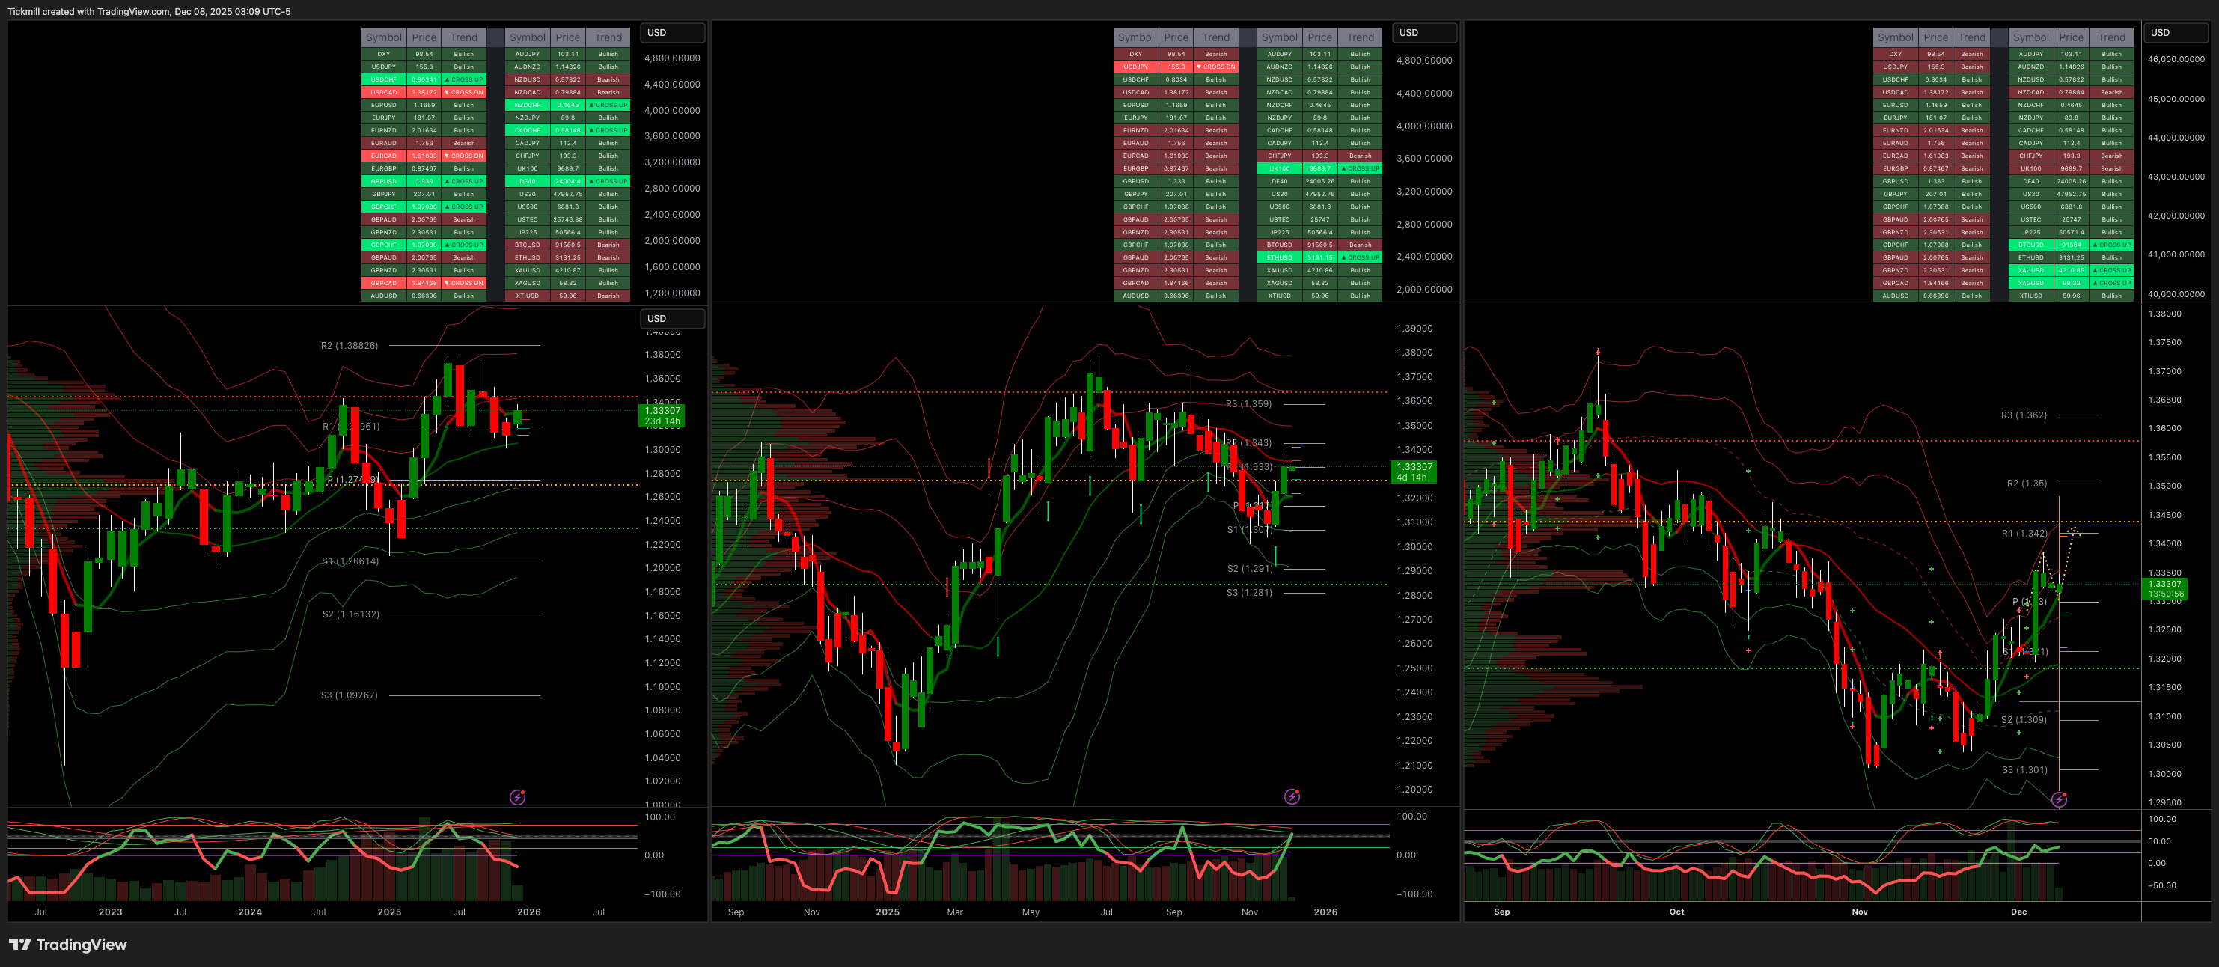The height and width of the screenshot is (967, 2219).
Task: Open the USD currency selector on the middle panel
Action: point(1424,33)
